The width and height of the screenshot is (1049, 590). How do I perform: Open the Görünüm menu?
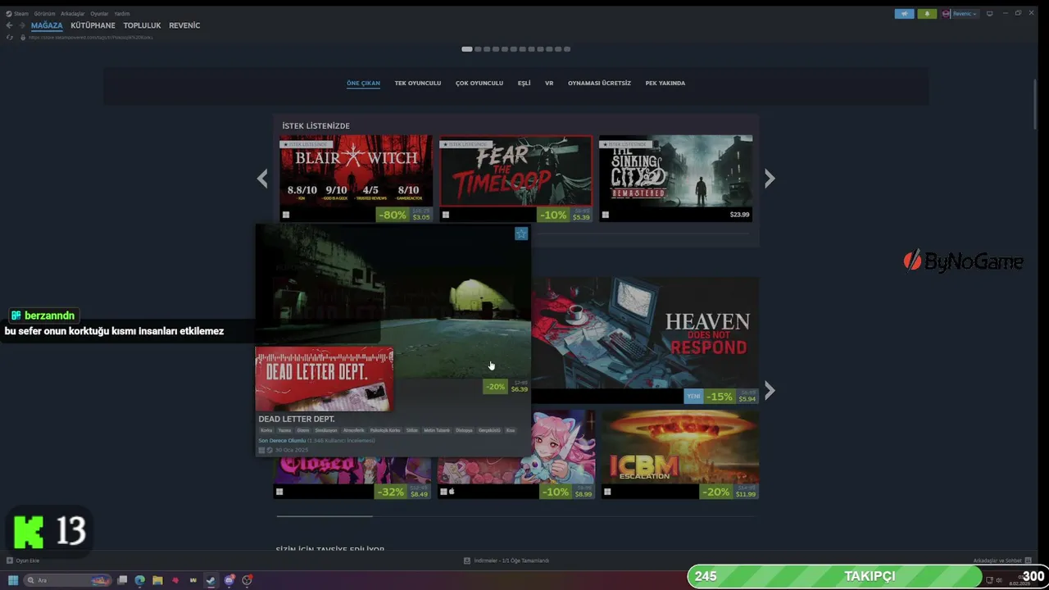click(44, 14)
